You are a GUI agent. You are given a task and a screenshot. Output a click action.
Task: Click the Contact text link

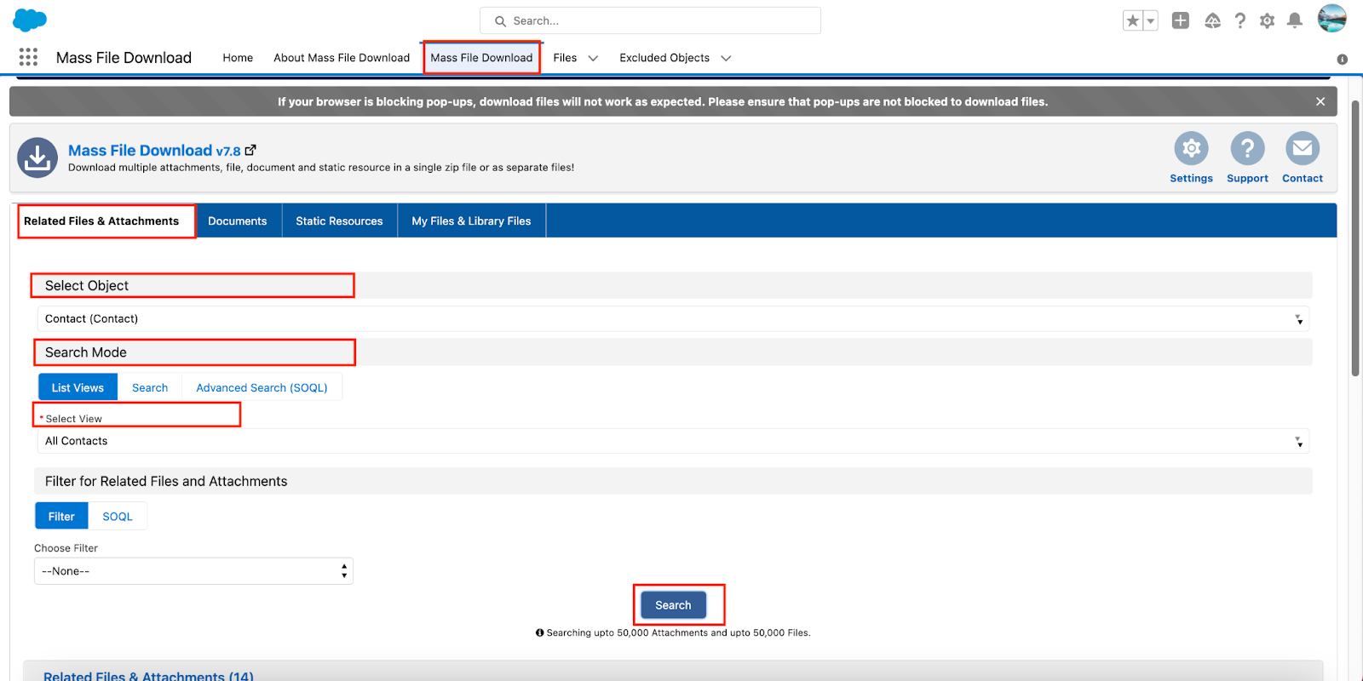(x=1303, y=179)
